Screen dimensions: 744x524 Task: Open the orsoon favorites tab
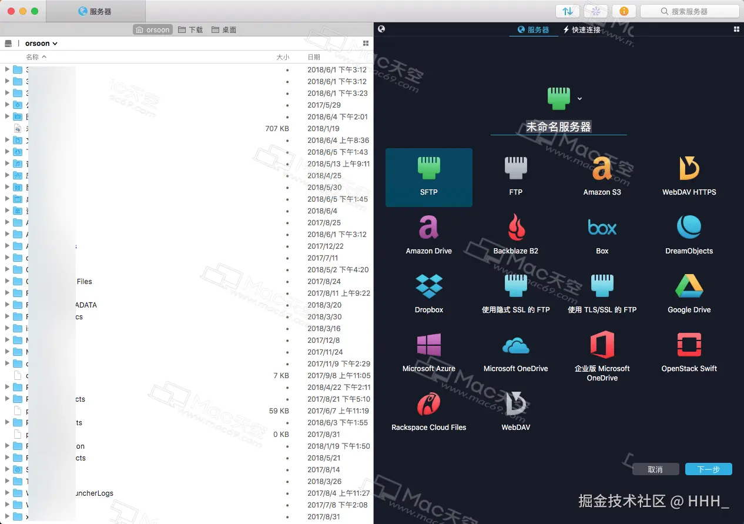[152, 29]
